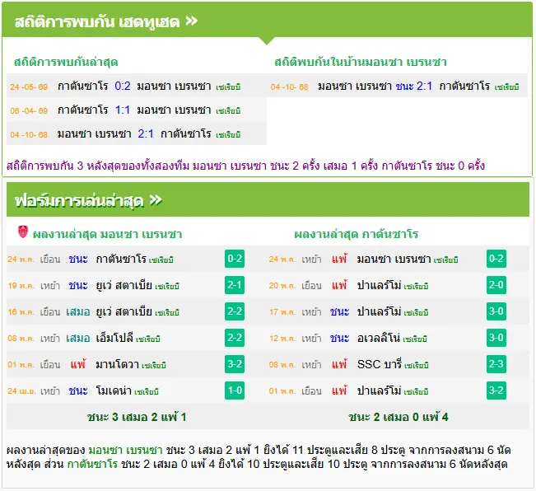Click the เซเรียบี tag beside โมเดน่า
Viewport: 536px width, 491px height.
coord(147,391)
